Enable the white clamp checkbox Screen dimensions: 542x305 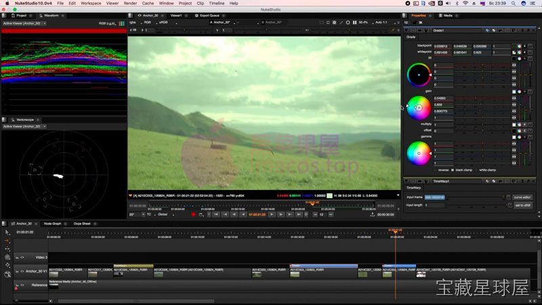[476, 170]
